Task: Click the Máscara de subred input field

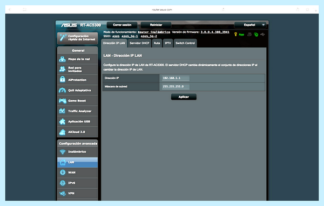Action: [175, 86]
